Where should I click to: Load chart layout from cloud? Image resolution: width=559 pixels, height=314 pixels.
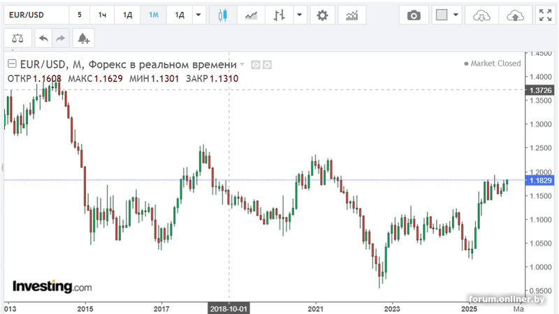481,15
